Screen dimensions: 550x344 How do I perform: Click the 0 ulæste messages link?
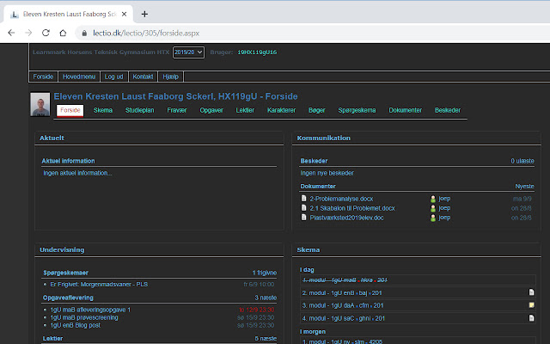(x=522, y=161)
